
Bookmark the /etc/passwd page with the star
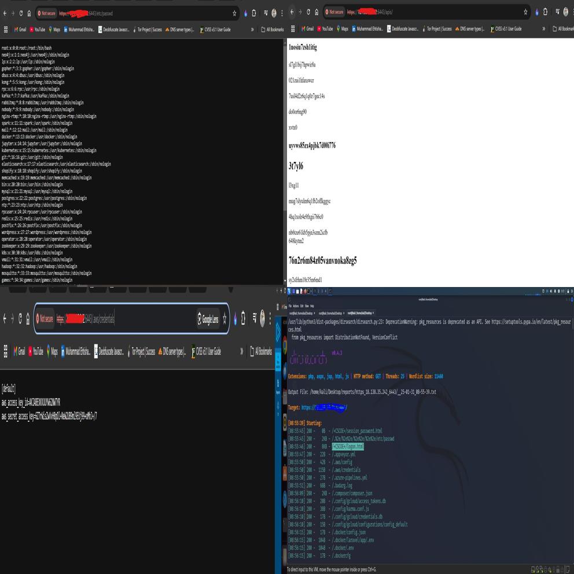coord(234,13)
